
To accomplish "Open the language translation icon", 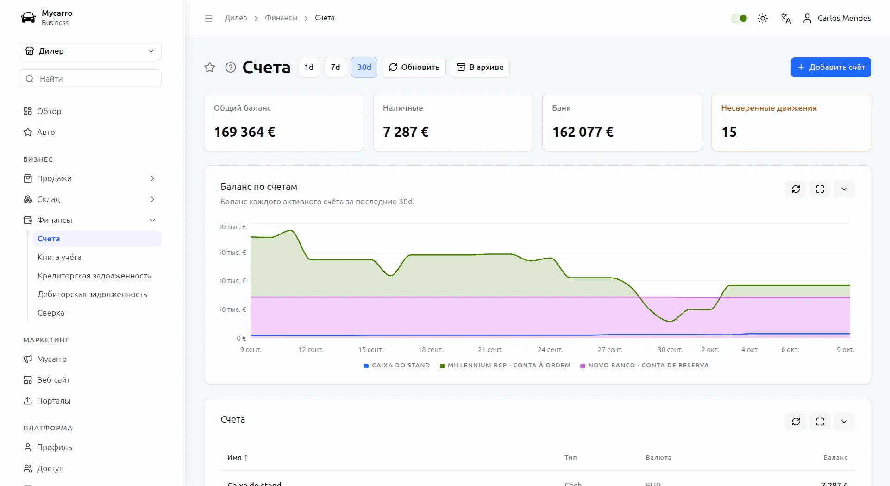I will pos(786,18).
